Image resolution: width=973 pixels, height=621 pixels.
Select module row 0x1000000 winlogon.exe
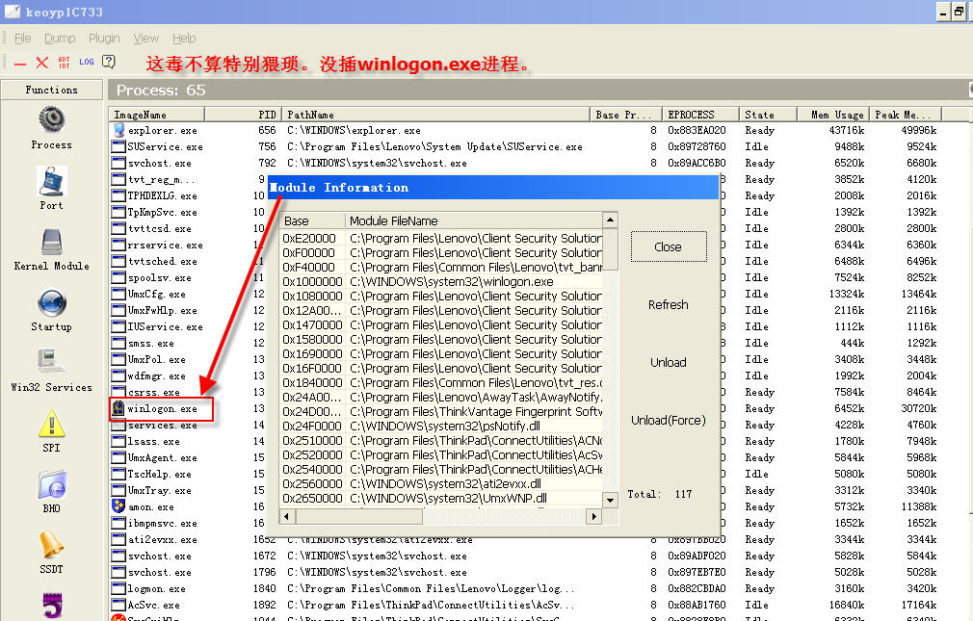[x=441, y=282]
